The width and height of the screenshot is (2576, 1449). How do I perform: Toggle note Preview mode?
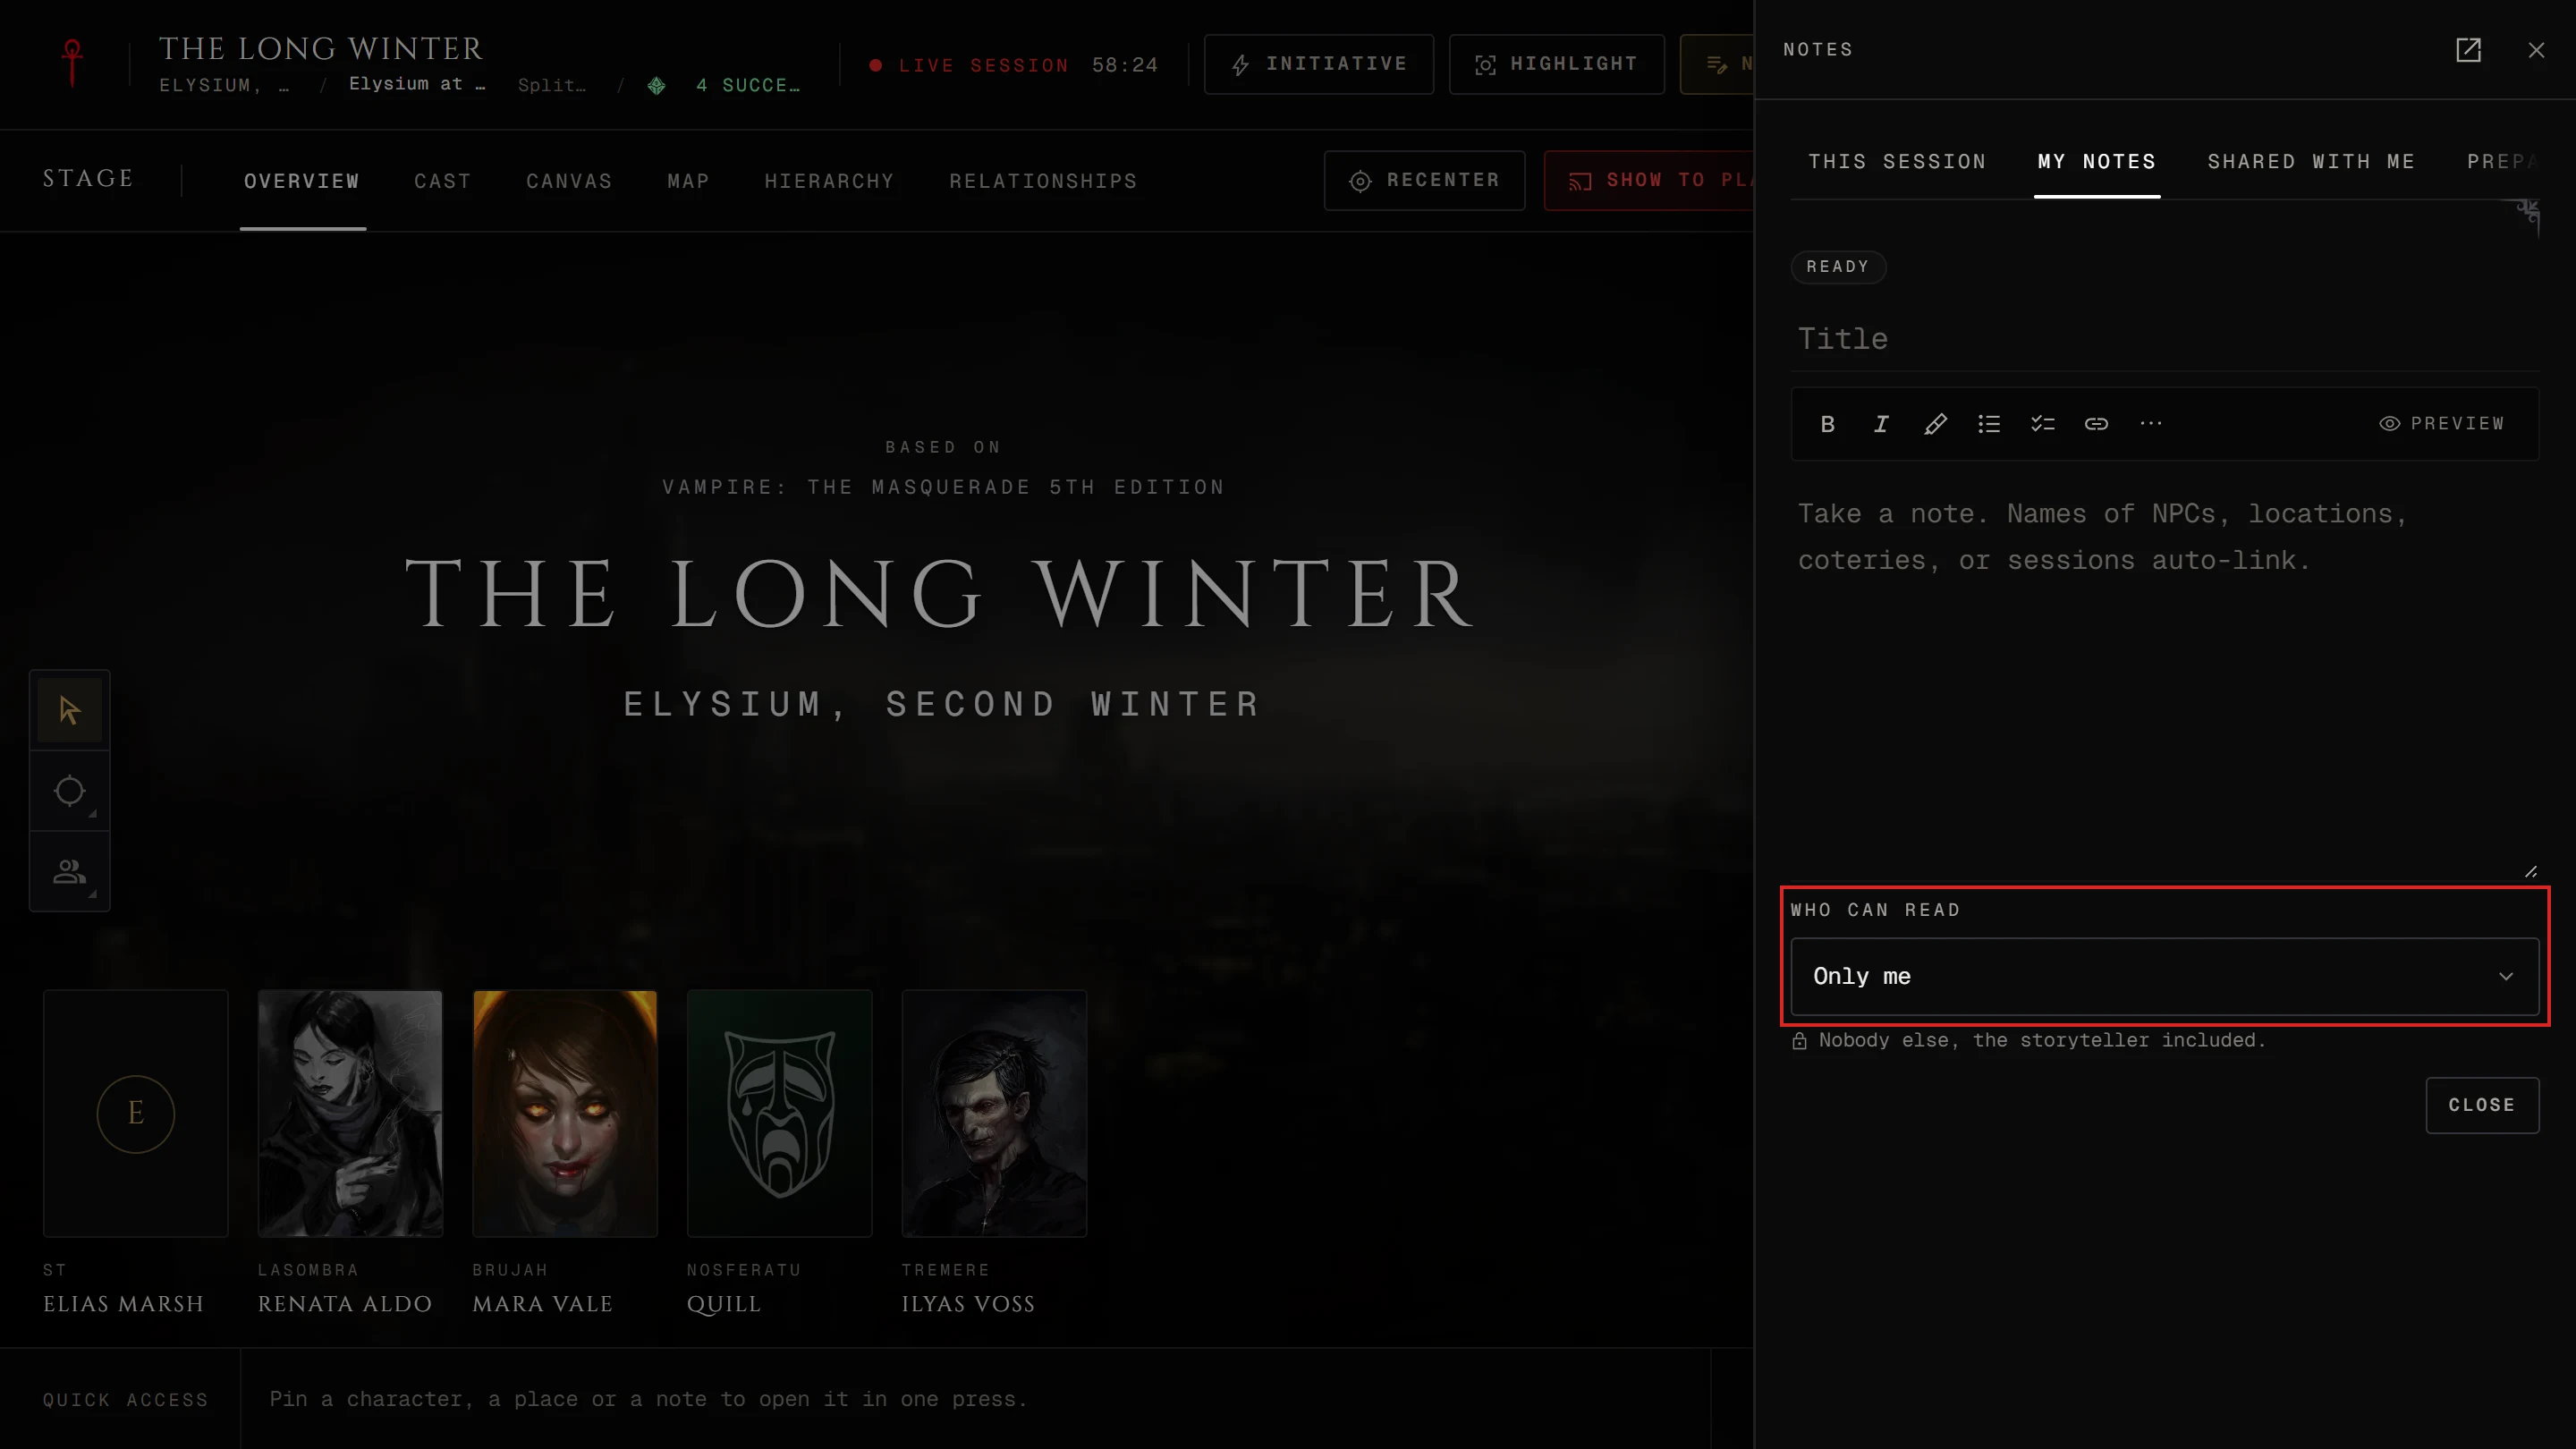pos(2442,424)
